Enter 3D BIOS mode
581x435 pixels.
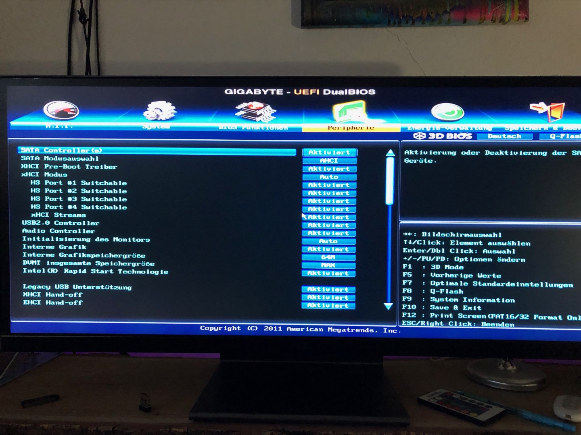pos(443,136)
